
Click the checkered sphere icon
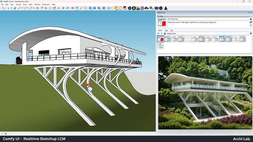(142, 8)
